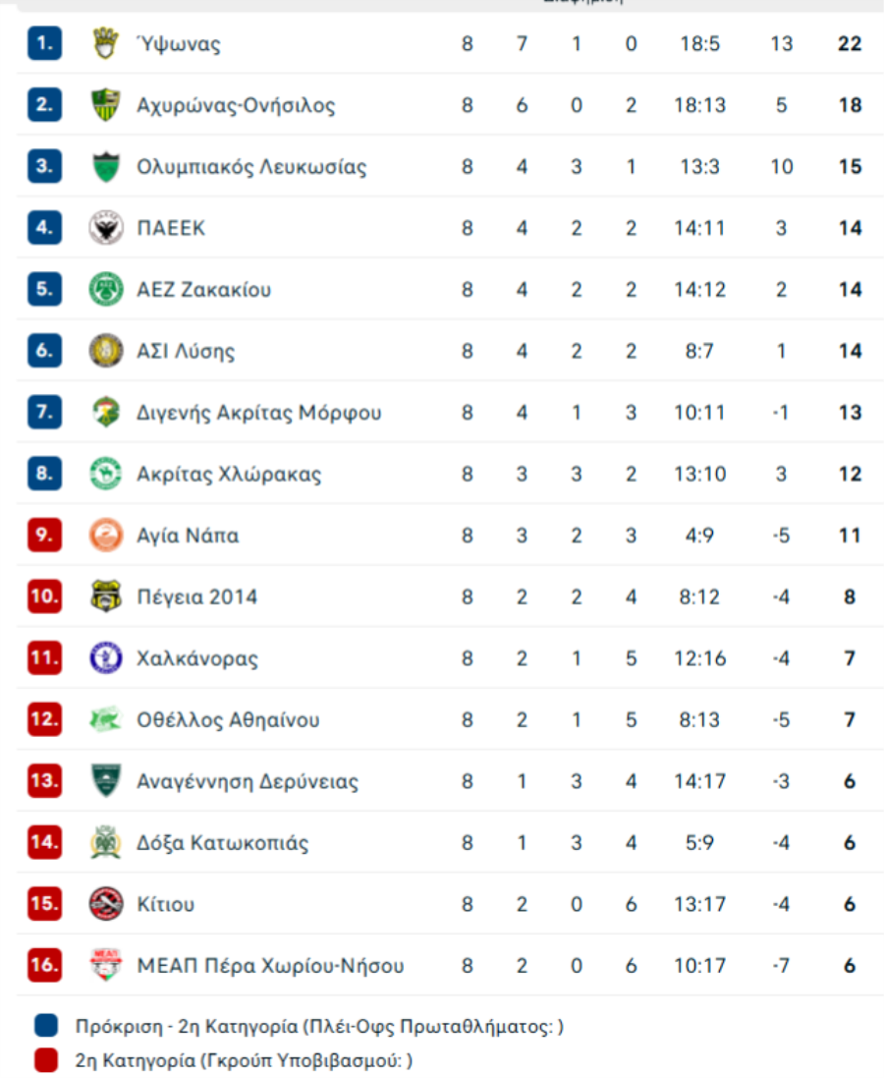Click the blue promotion legend color swatch

(46, 1025)
